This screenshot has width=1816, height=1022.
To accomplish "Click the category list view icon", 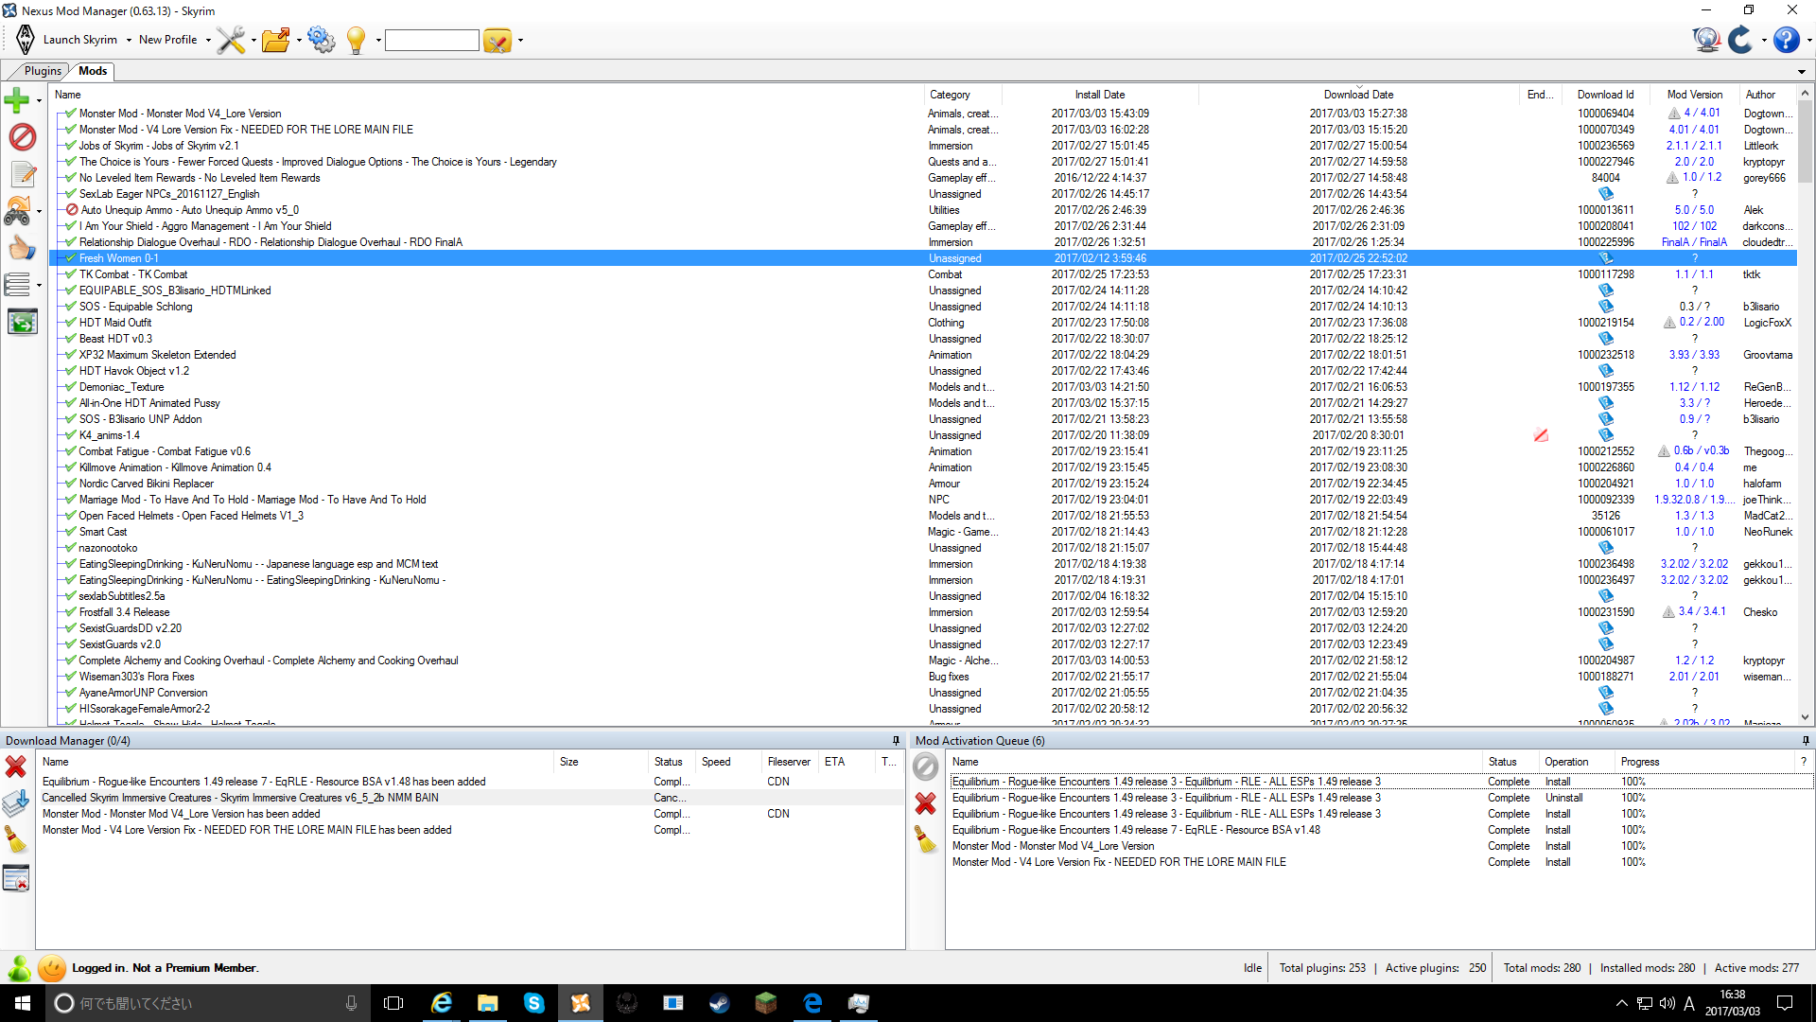I will point(17,284).
